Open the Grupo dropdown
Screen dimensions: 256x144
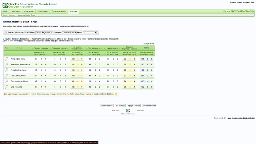point(90,32)
